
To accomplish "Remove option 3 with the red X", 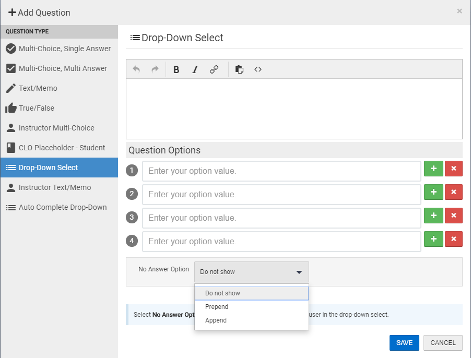I will pyautogui.click(x=454, y=215).
